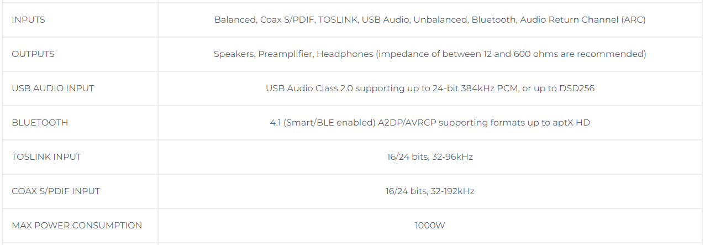Select the TOSLINK INPUT label cell
Image resolution: width=705 pixels, height=245 pixels.
click(46, 157)
